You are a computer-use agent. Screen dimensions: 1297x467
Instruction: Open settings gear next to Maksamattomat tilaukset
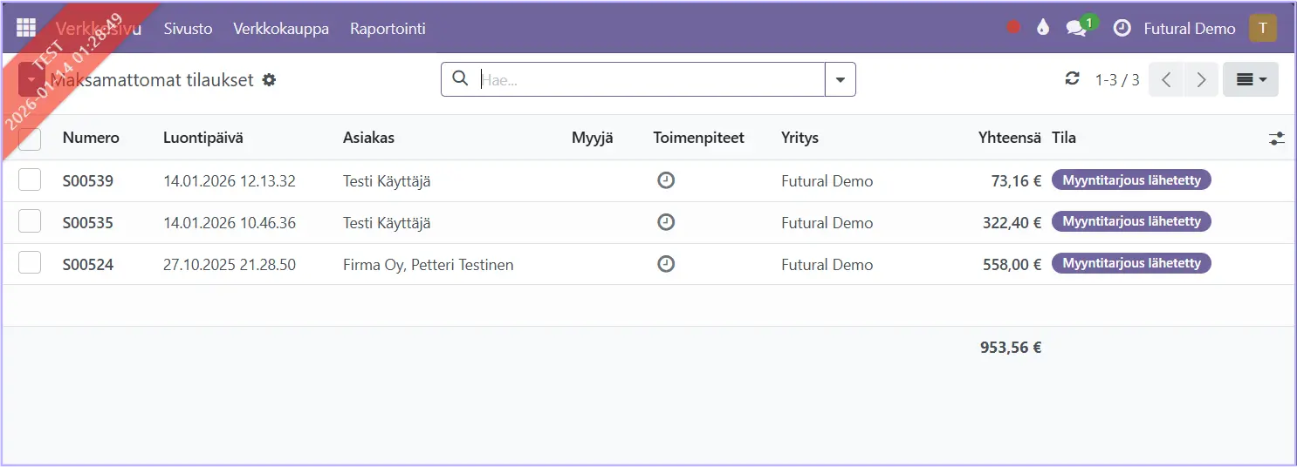point(270,80)
